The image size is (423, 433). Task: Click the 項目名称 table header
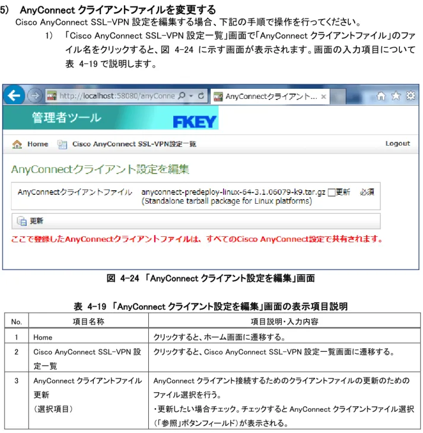88,322
